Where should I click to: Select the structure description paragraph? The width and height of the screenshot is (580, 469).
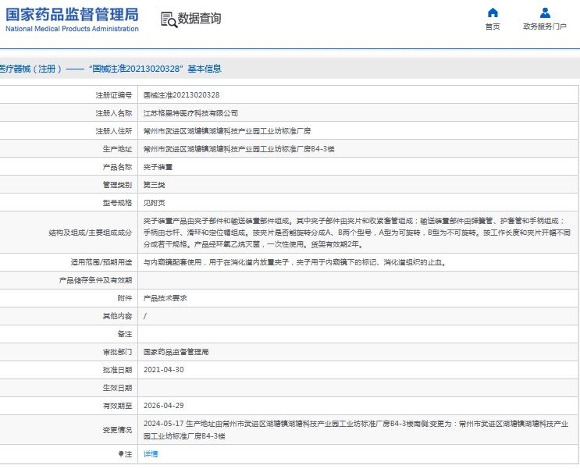click(x=357, y=233)
